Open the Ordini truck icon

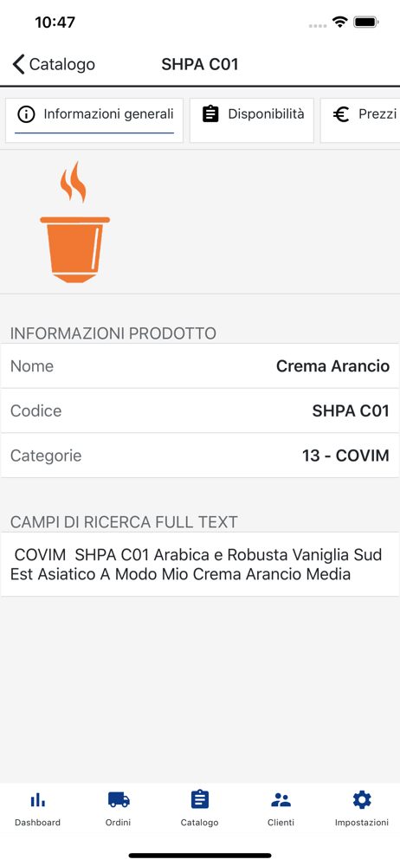click(x=119, y=799)
